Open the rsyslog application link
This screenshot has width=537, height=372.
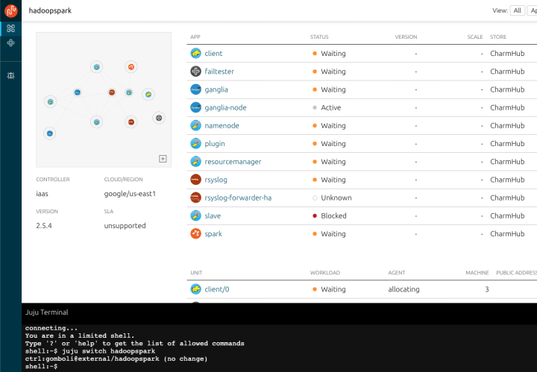216,180
